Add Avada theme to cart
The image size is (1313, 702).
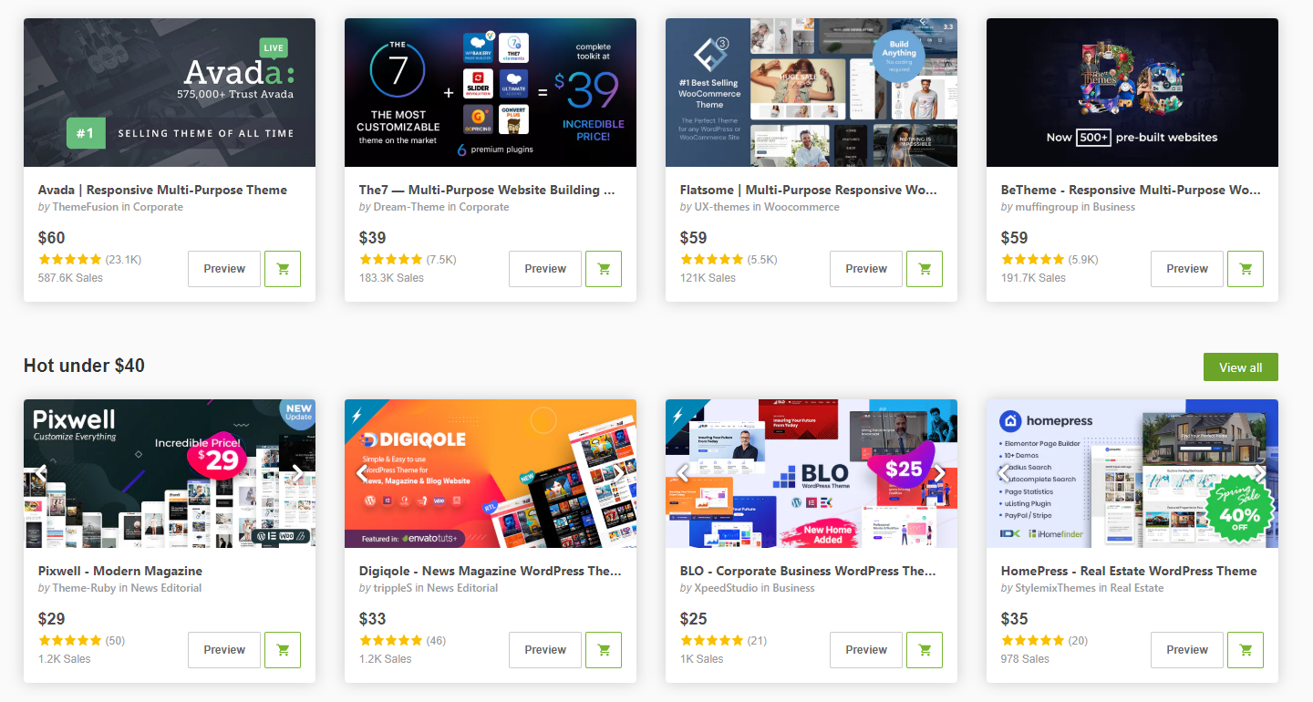coord(283,269)
